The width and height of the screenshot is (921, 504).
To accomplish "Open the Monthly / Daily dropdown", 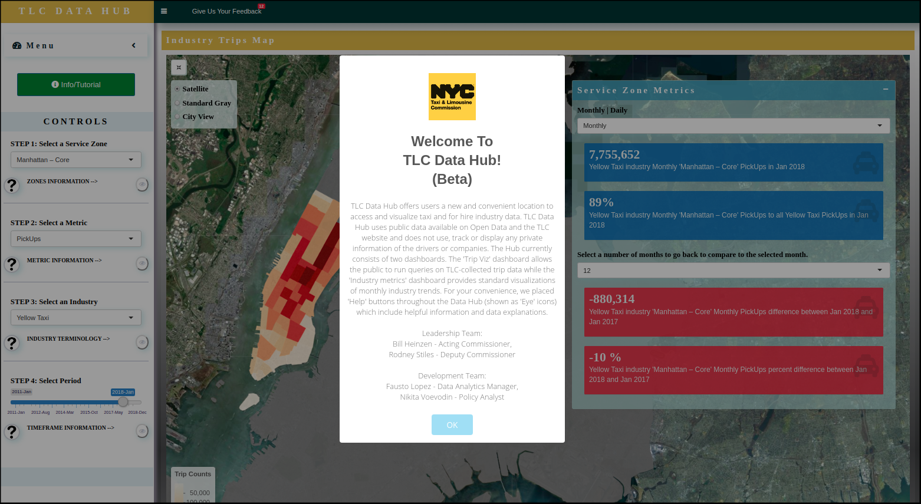I will pos(733,126).
